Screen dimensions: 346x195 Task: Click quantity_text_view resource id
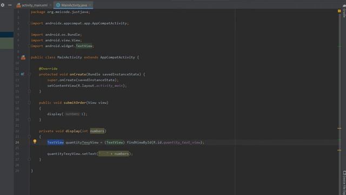(x=182, y=142)
